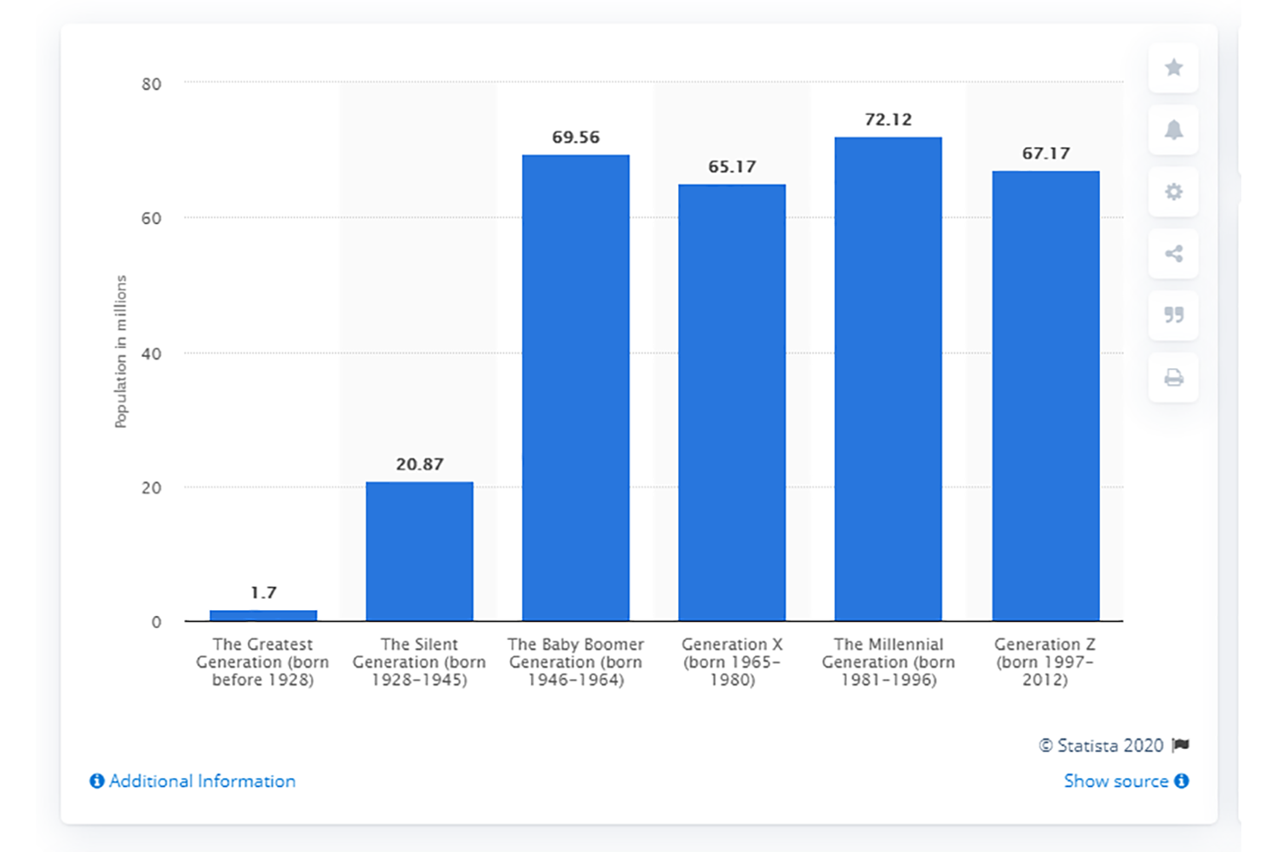Select the Baby Boomer Generation bar
The height and width of the screenshot is (852, 1278).
pos(575,383)
